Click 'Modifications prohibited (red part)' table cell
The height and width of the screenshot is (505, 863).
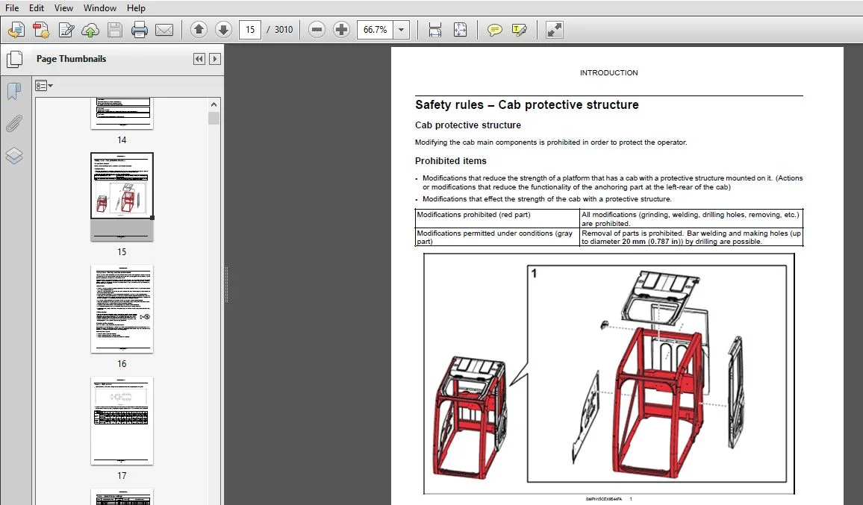click(497, 219)
